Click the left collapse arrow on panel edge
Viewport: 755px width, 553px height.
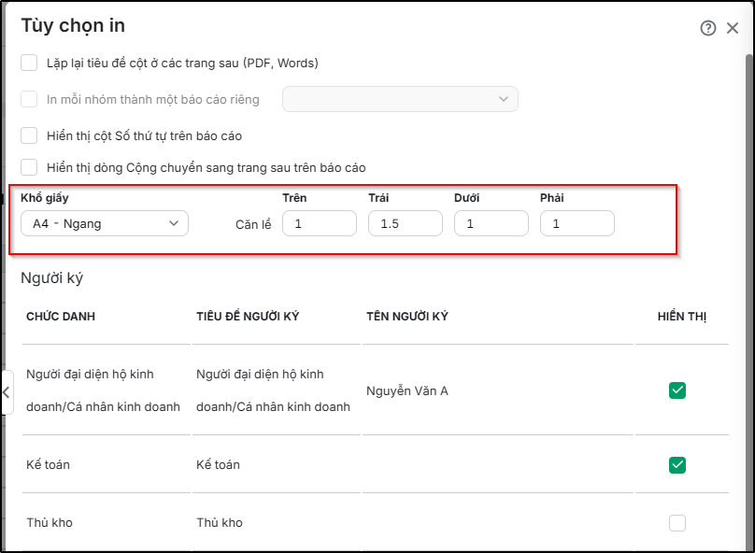(7, 391)
